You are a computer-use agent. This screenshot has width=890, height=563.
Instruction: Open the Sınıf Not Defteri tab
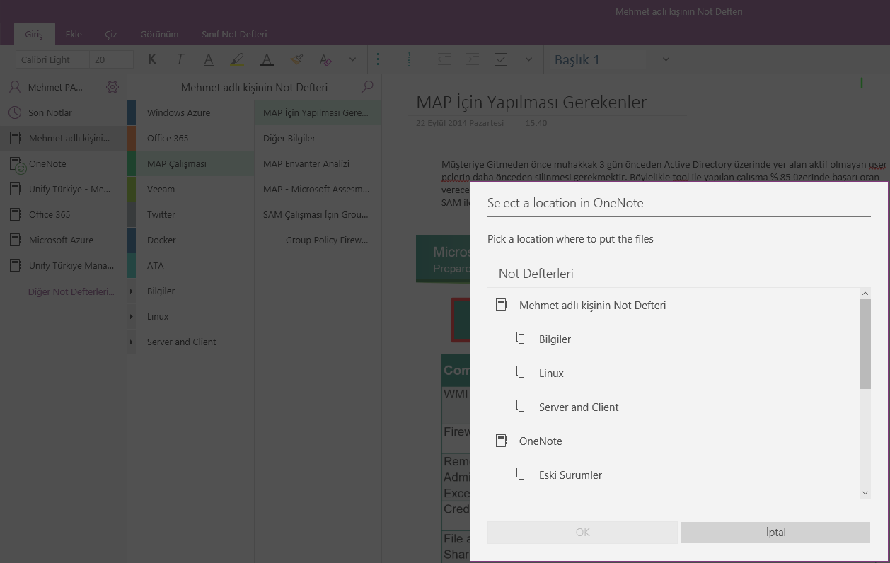click(x=234, y=34)
